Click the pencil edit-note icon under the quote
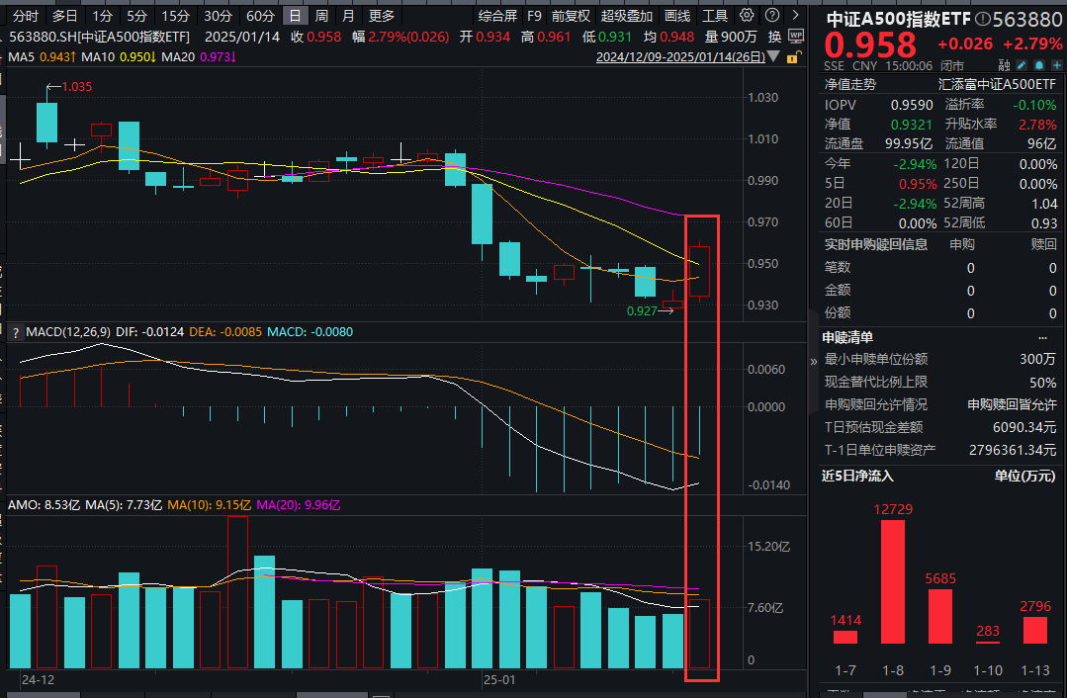 [x=1023, y=62]
